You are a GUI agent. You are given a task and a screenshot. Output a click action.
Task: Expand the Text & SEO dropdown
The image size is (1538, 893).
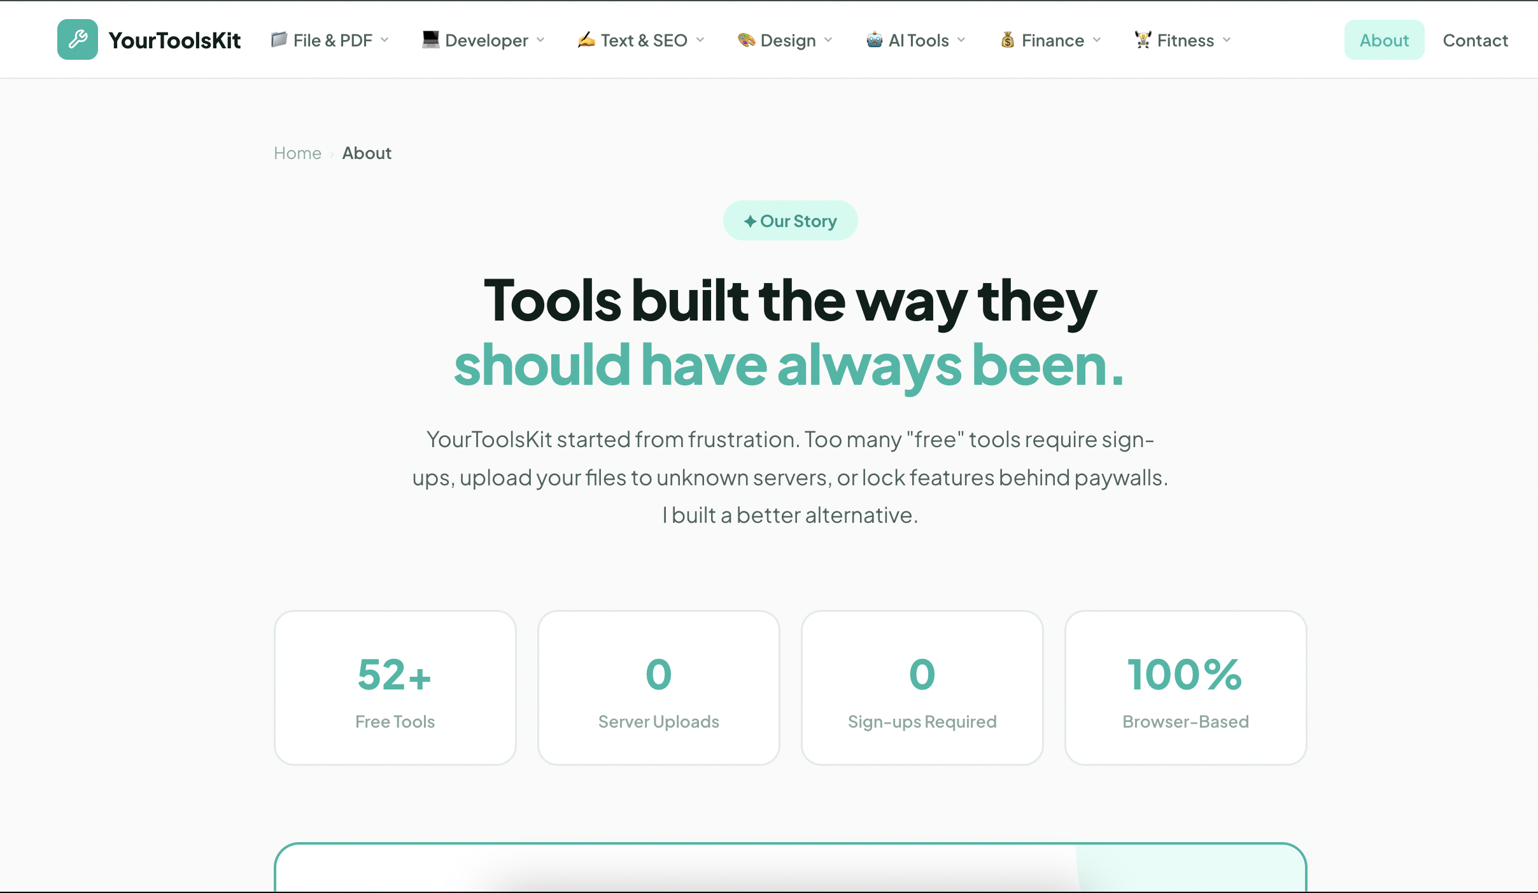coord(701,39)
